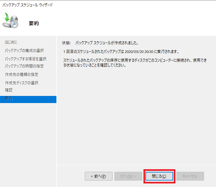Select the はじめに step in sidebar
Image resolution: width=216 pixels, height=187 pixels.
pos(11,42)
